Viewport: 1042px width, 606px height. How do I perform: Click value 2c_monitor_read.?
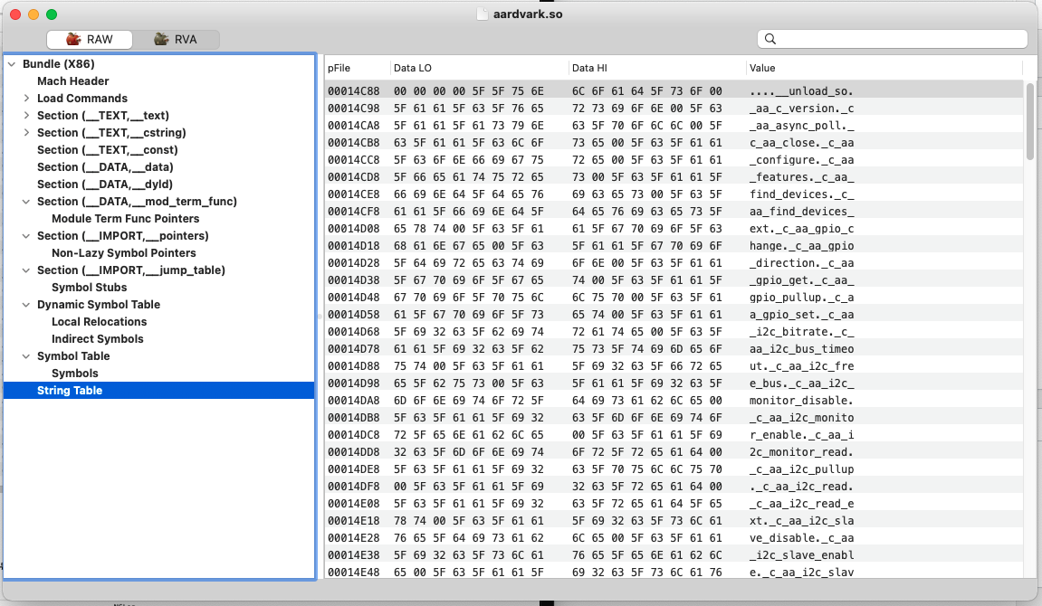[801, 452]
